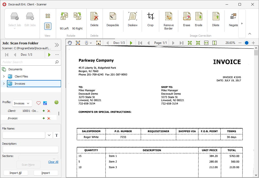Choose the Crop tool
This screenshot has height=178, width=259.
point(150,19)
